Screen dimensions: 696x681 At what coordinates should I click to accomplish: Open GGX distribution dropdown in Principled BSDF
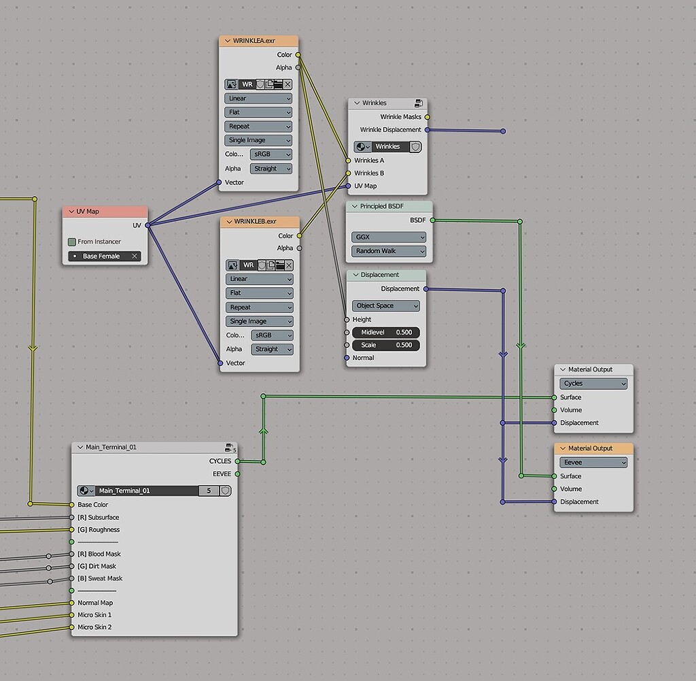tap(389, 237)
